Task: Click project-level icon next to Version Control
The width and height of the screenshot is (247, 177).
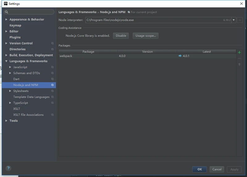Action: coord(52,43)
